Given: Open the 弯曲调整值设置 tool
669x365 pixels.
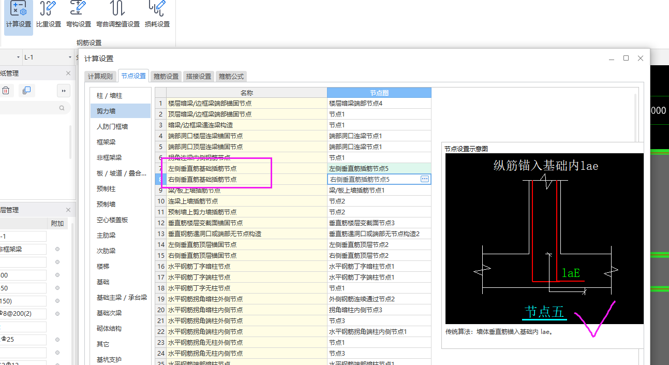Looking at the screenshot, I should tap(118, 15).
